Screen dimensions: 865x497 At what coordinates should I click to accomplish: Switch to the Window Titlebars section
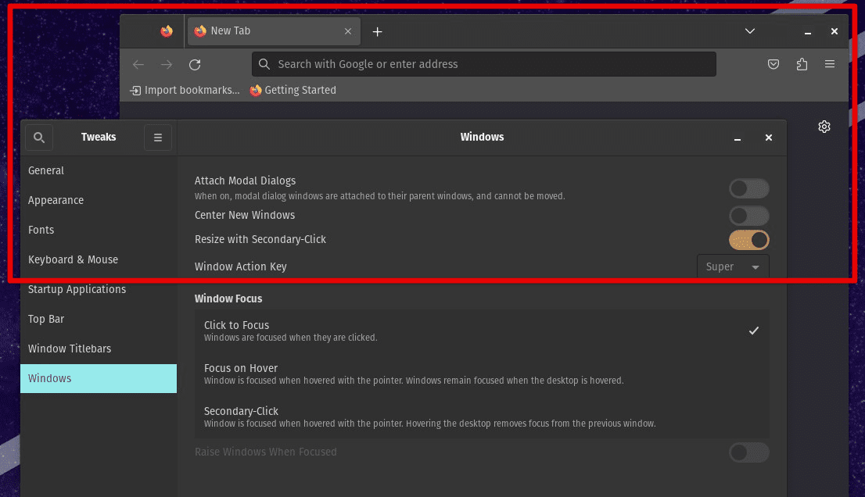[70, 349]
